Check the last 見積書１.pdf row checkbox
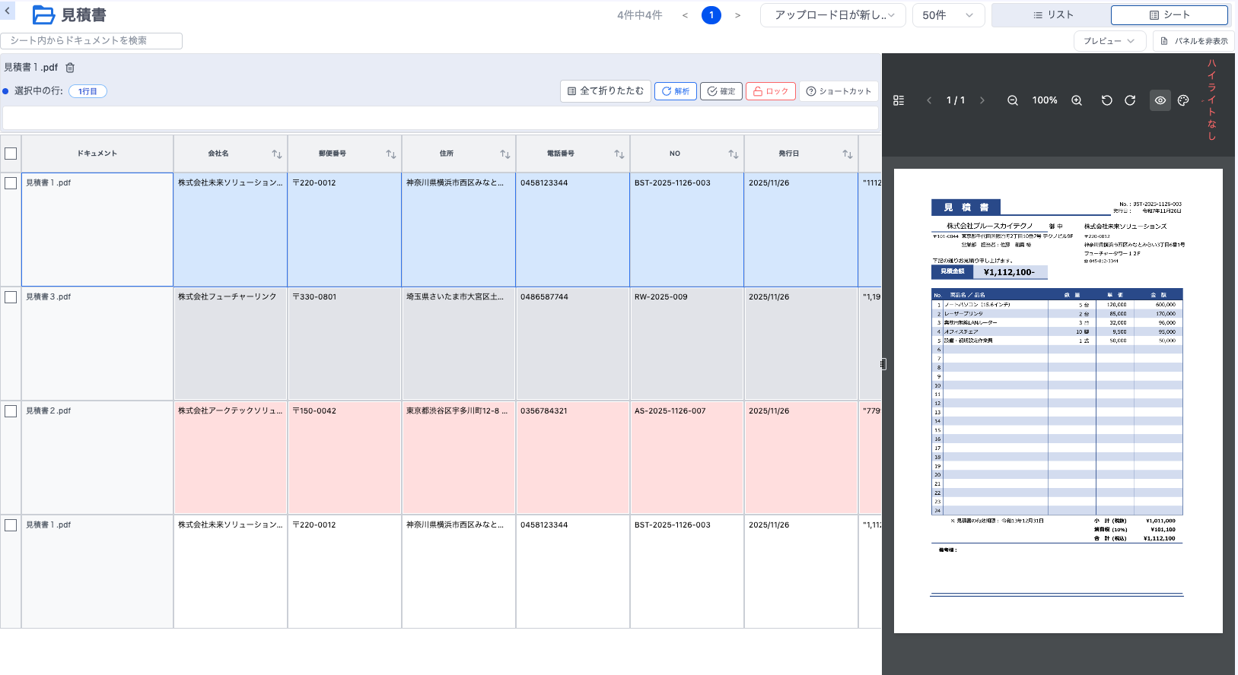1238x675 pixels. pyautogui.click(x=11, y=525)
